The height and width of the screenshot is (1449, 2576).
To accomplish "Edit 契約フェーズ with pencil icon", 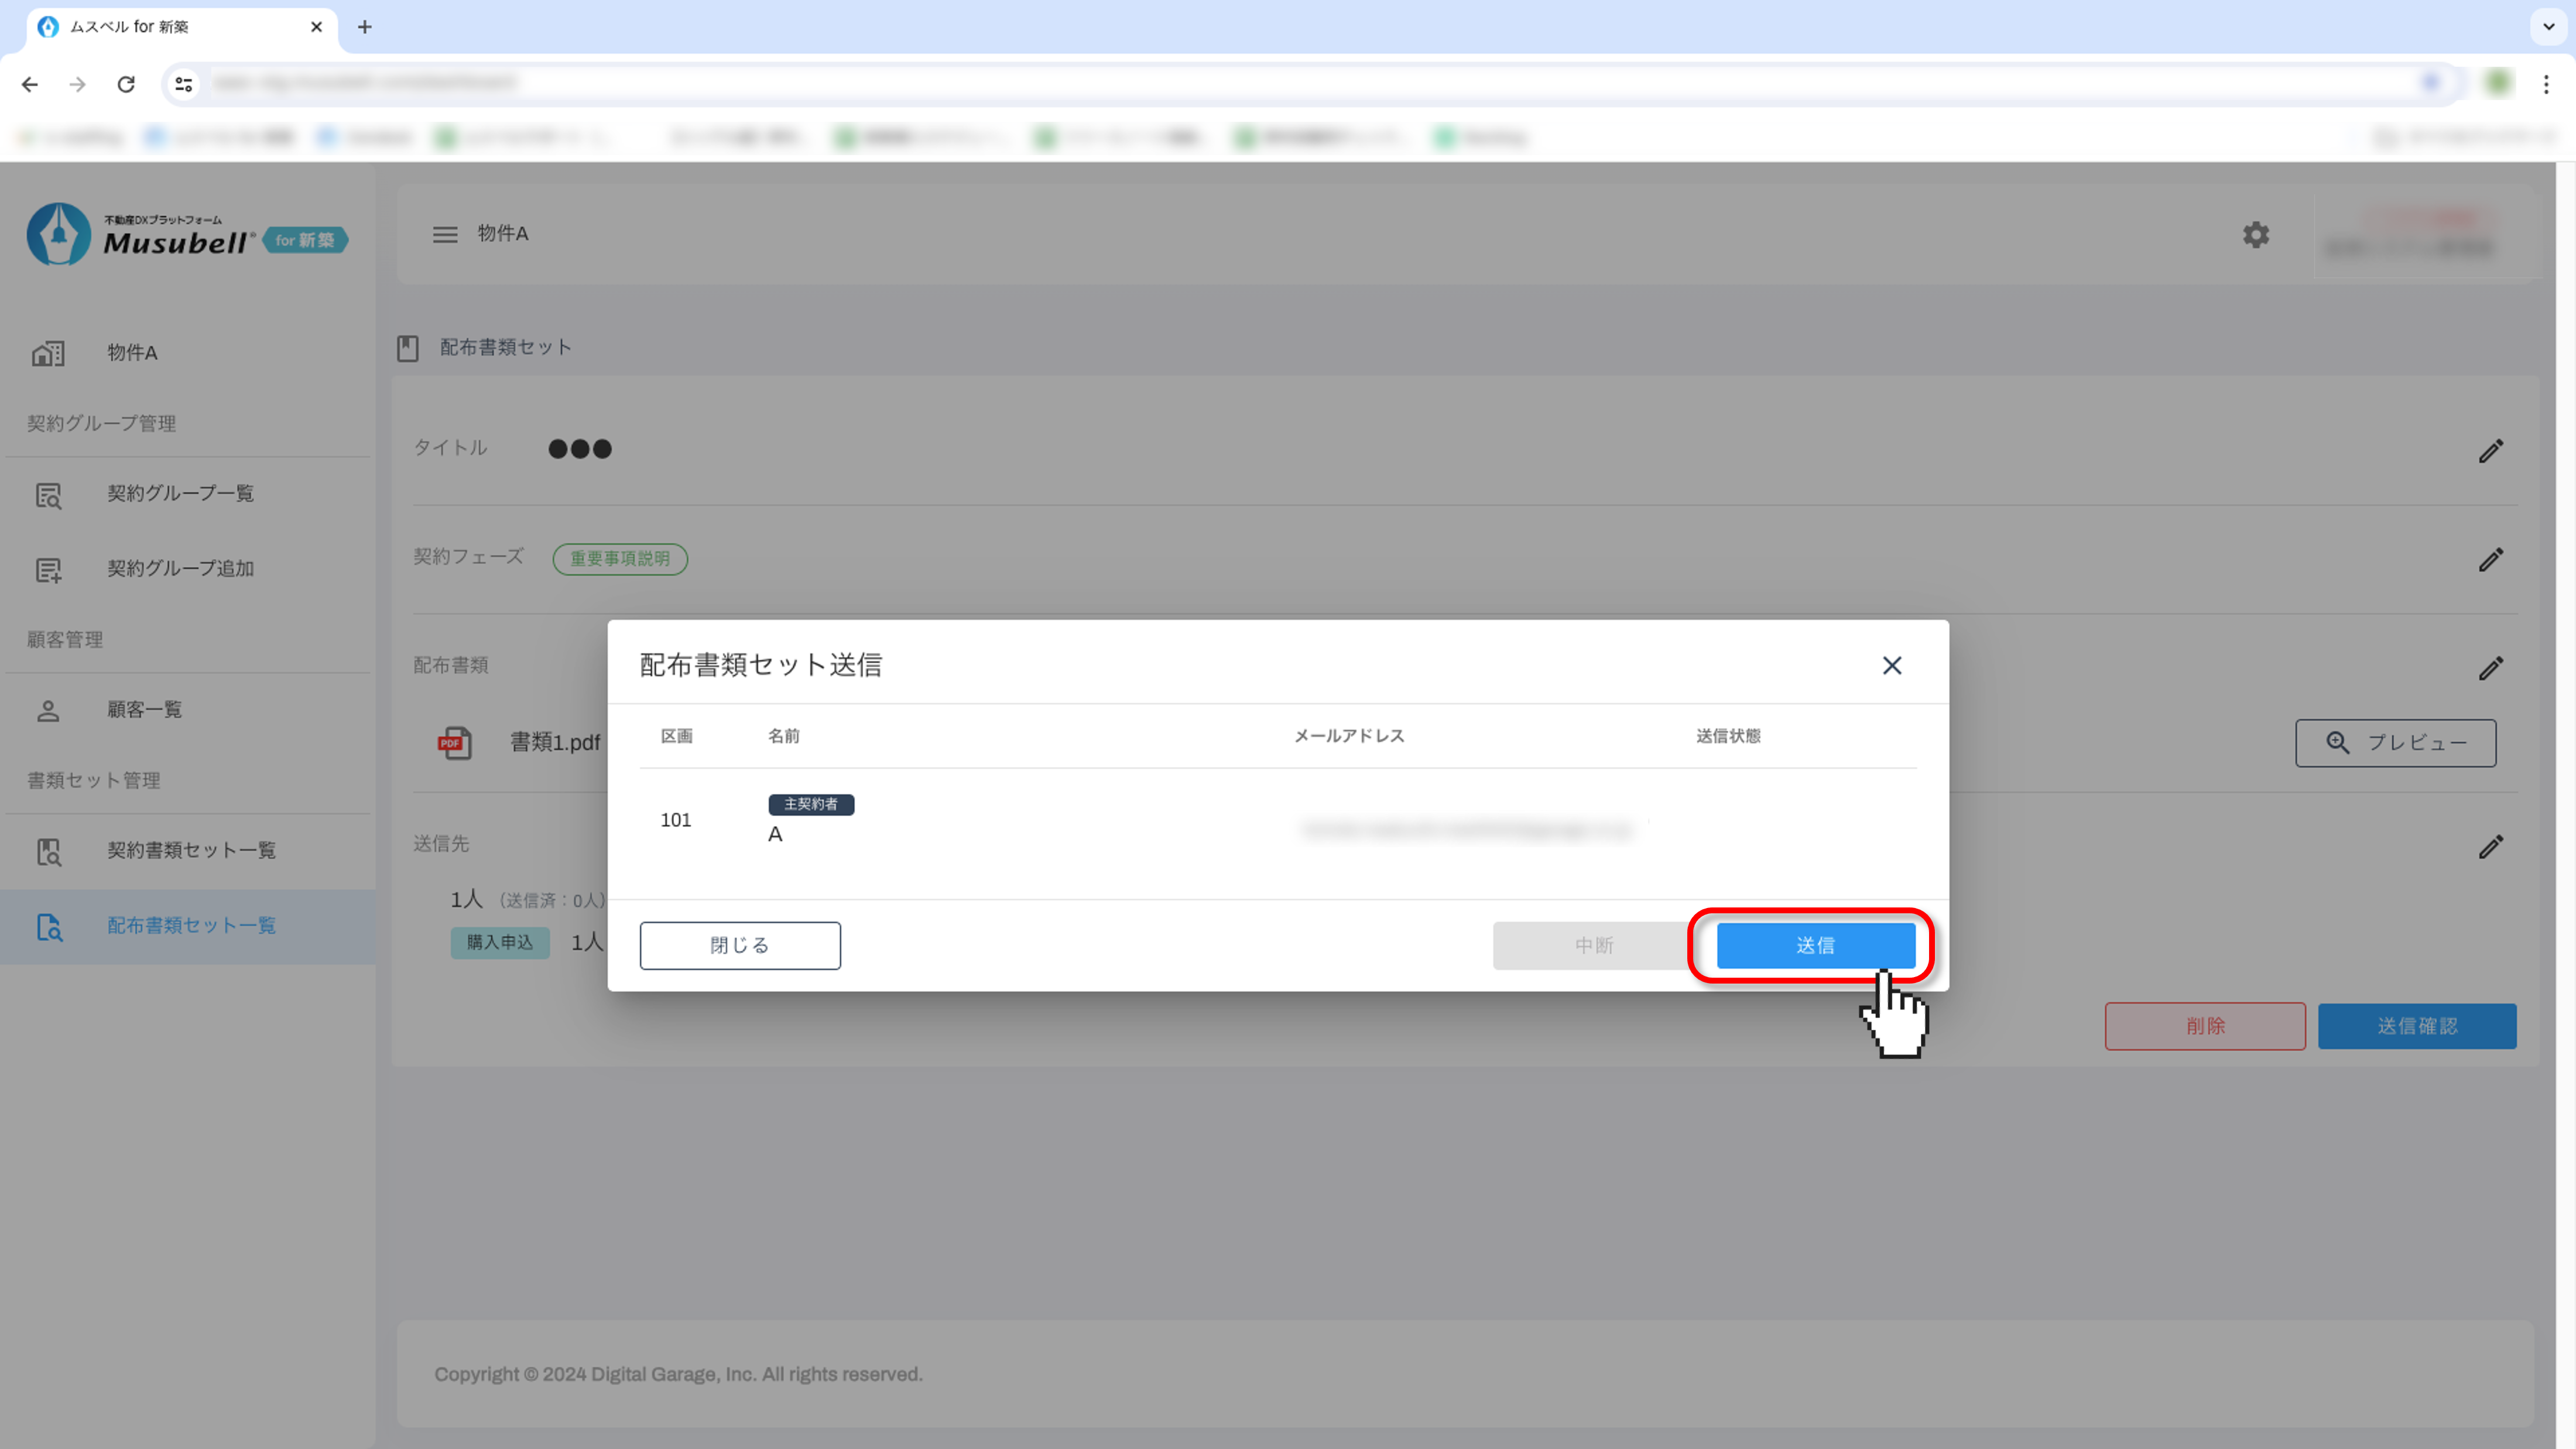I will [2490, 560].
